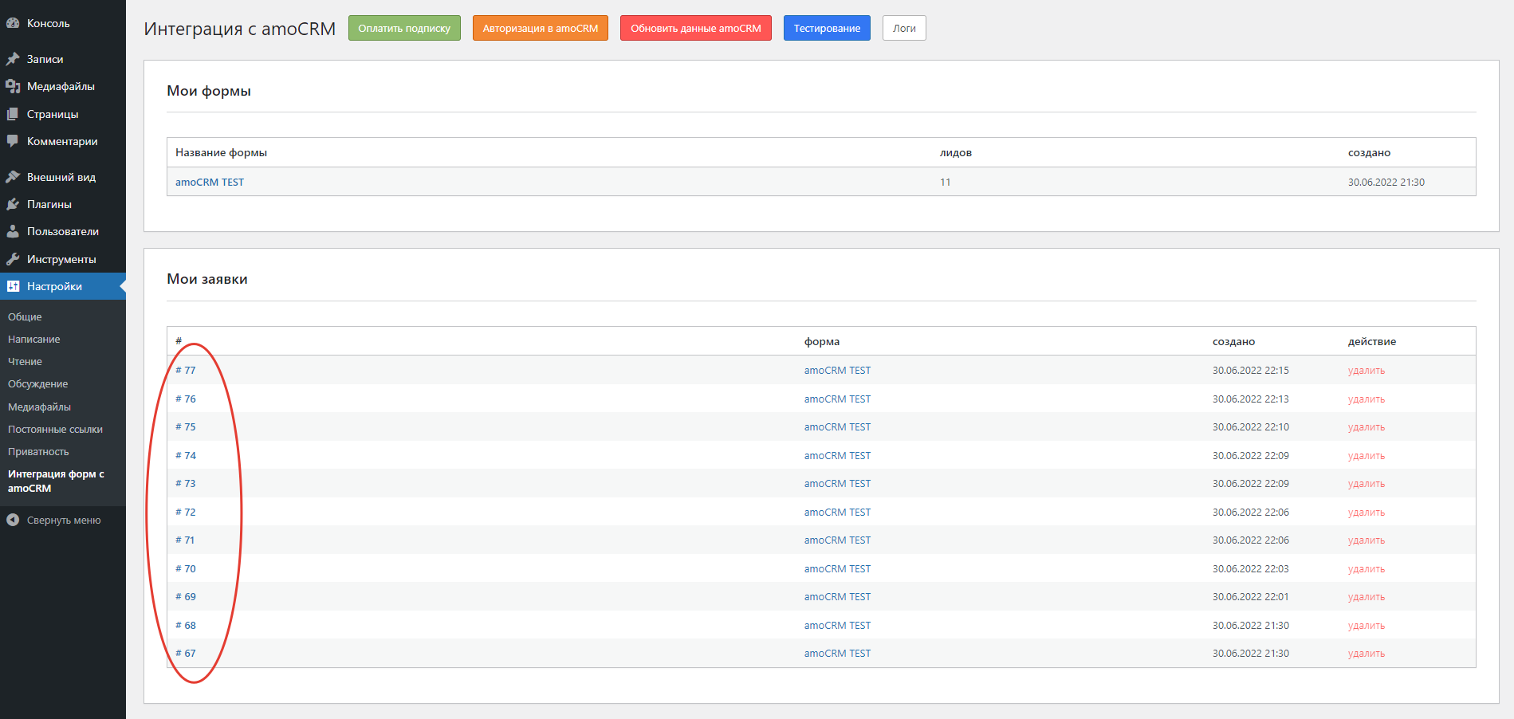1514x719 pixels.
Task: Delete request # 67 via удалить link
Action: coord(1366,653)
